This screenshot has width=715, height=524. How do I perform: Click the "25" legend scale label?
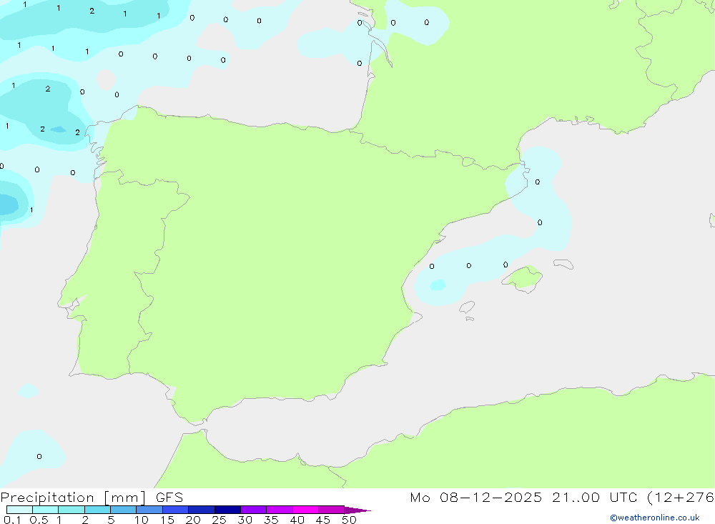point(220,520)
